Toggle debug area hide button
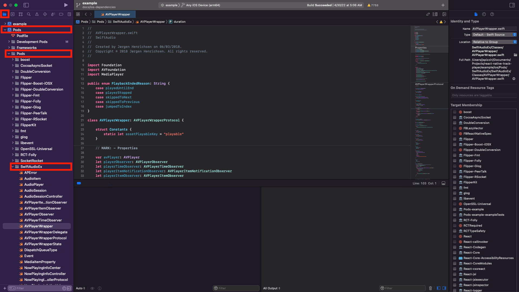The image size is (519, 292). pyautogui.click(x=444, y=183)
